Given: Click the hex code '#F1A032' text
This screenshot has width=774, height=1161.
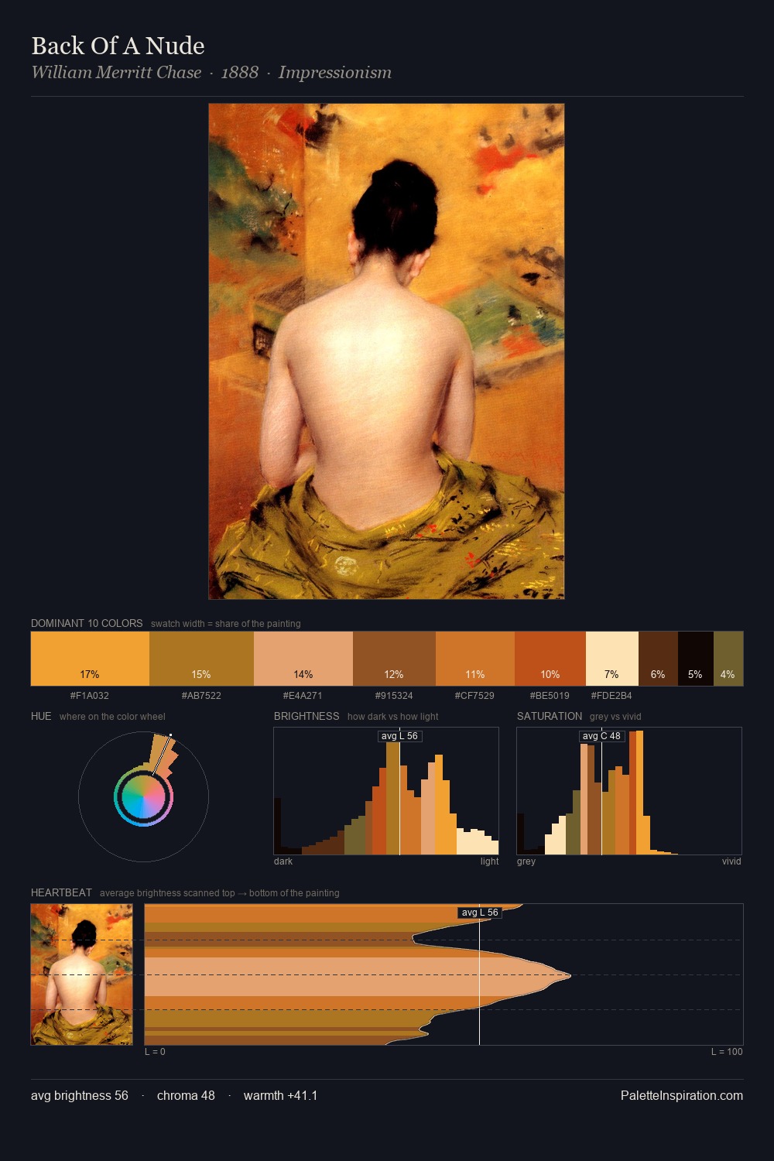Looking at the screenshot, I should (x=90, y=695).
